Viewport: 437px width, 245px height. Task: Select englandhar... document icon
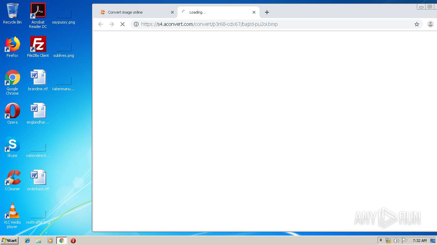(x=38, y=114)
